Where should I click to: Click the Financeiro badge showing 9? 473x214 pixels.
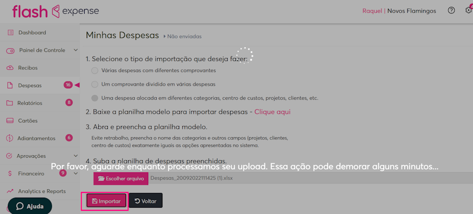tap(63, 173)
